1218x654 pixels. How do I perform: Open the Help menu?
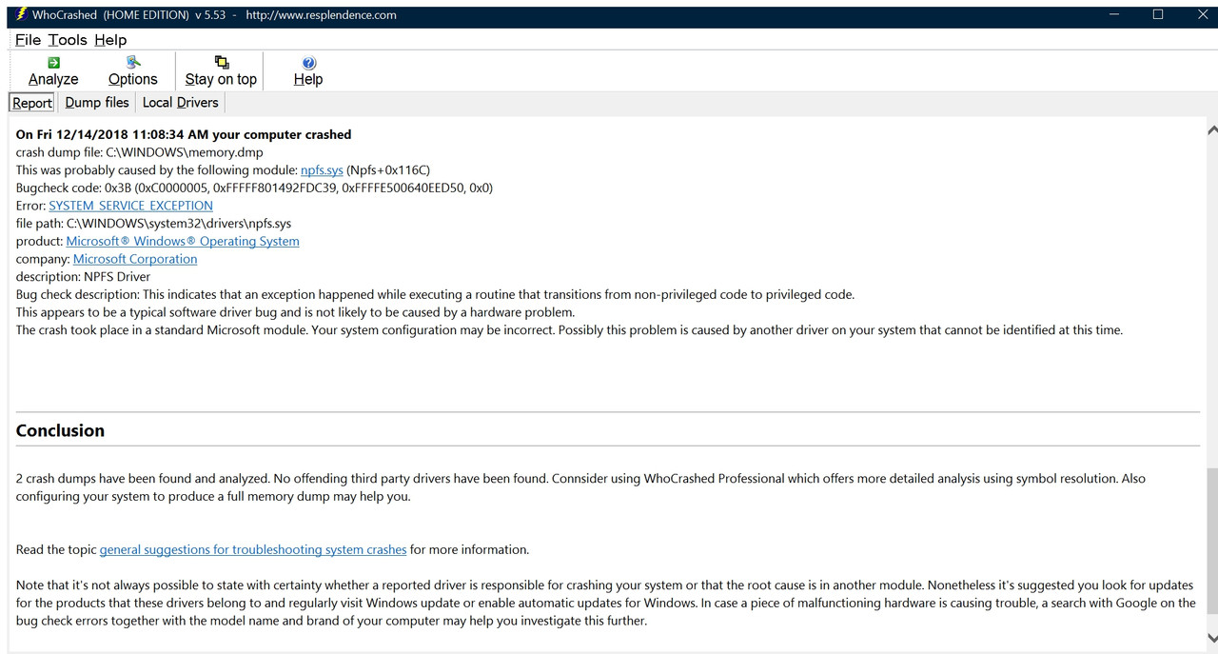click(110, 40)
